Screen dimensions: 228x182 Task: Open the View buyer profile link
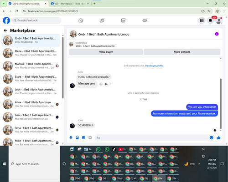[x=154, y=66]
